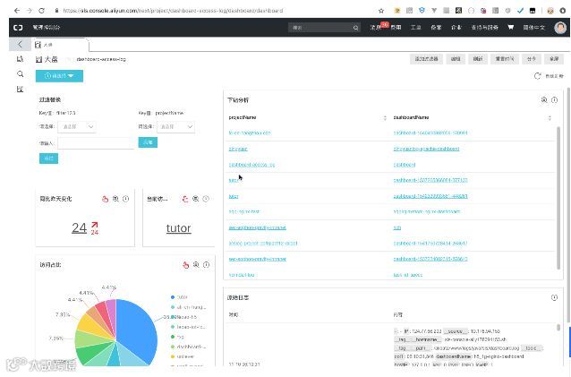This screenshot has height=377, width=571.
Task: Collapse the left sidebar with the arrow
Action: point(20,44)
